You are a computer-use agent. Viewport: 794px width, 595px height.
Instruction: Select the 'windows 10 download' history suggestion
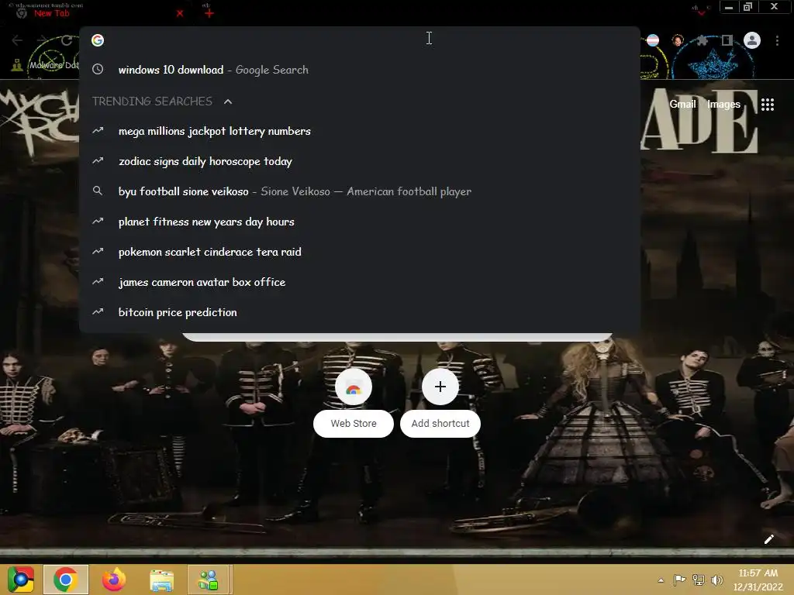tap(360, 70)
